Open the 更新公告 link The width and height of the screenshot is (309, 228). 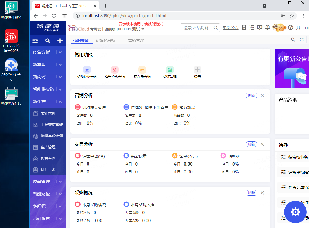point(231,28)
